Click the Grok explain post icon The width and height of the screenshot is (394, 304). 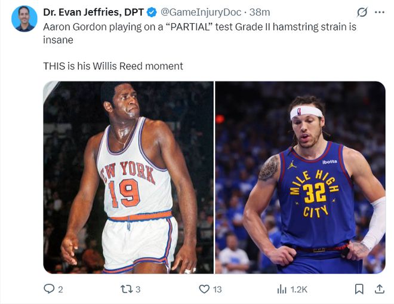362,12
